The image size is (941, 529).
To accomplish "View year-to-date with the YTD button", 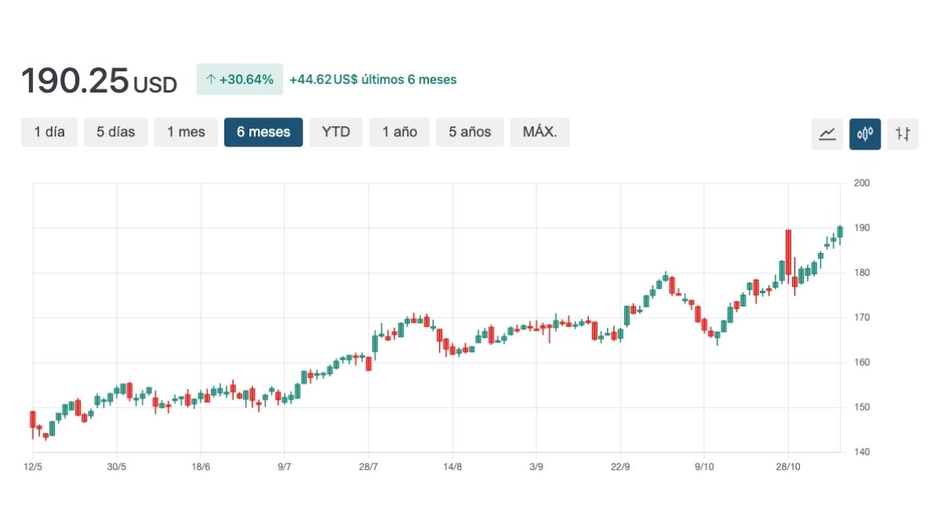I will (x=336, y=132).
